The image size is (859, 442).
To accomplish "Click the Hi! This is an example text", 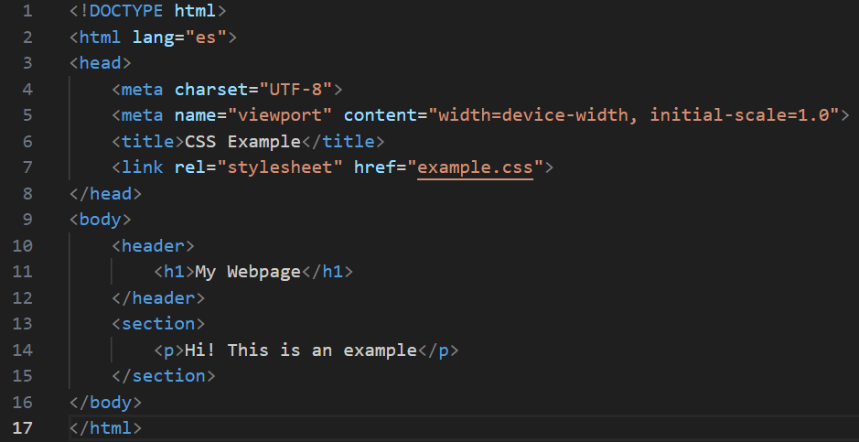I will 301,350.
